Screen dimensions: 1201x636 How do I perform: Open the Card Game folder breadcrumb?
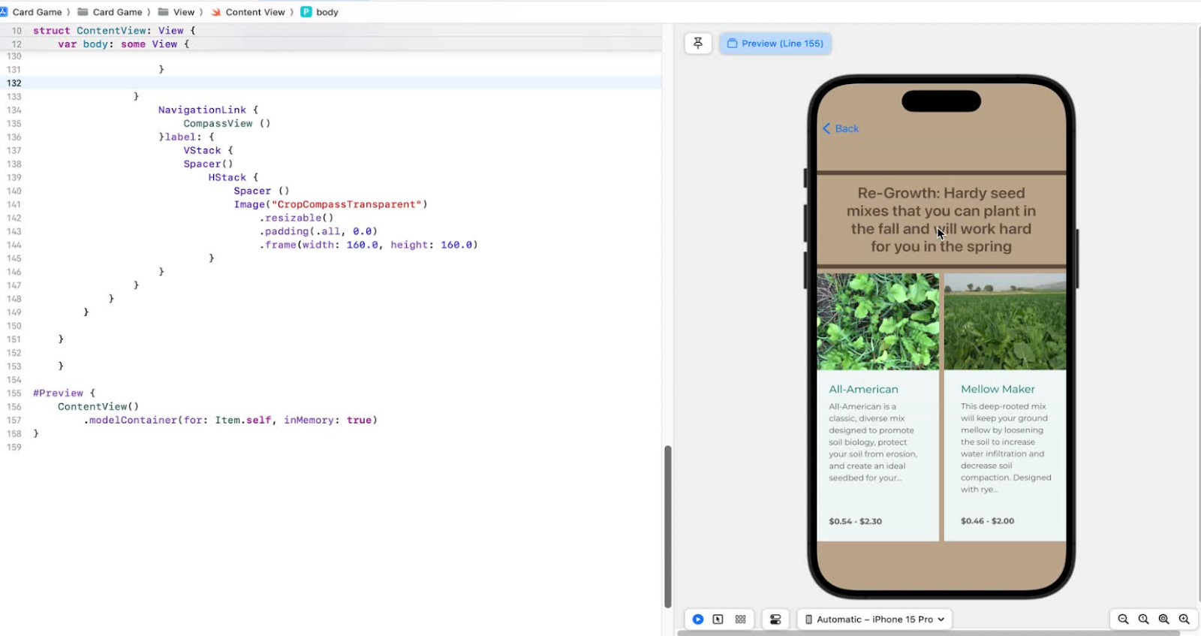tap(110, 12)
